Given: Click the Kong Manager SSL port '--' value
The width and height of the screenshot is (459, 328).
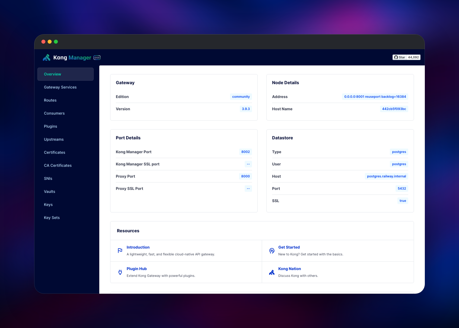Looking at the screenshot, I should pyautogui.click(x=248, y=164).
